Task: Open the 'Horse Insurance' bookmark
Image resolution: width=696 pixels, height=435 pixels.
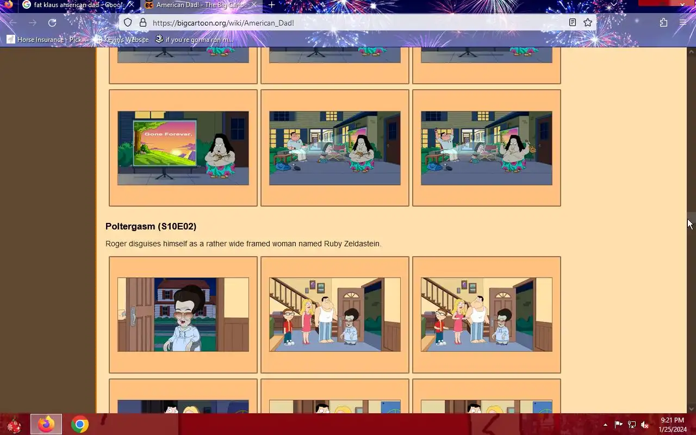Action: pyautogui.click(x=47, y=40)
